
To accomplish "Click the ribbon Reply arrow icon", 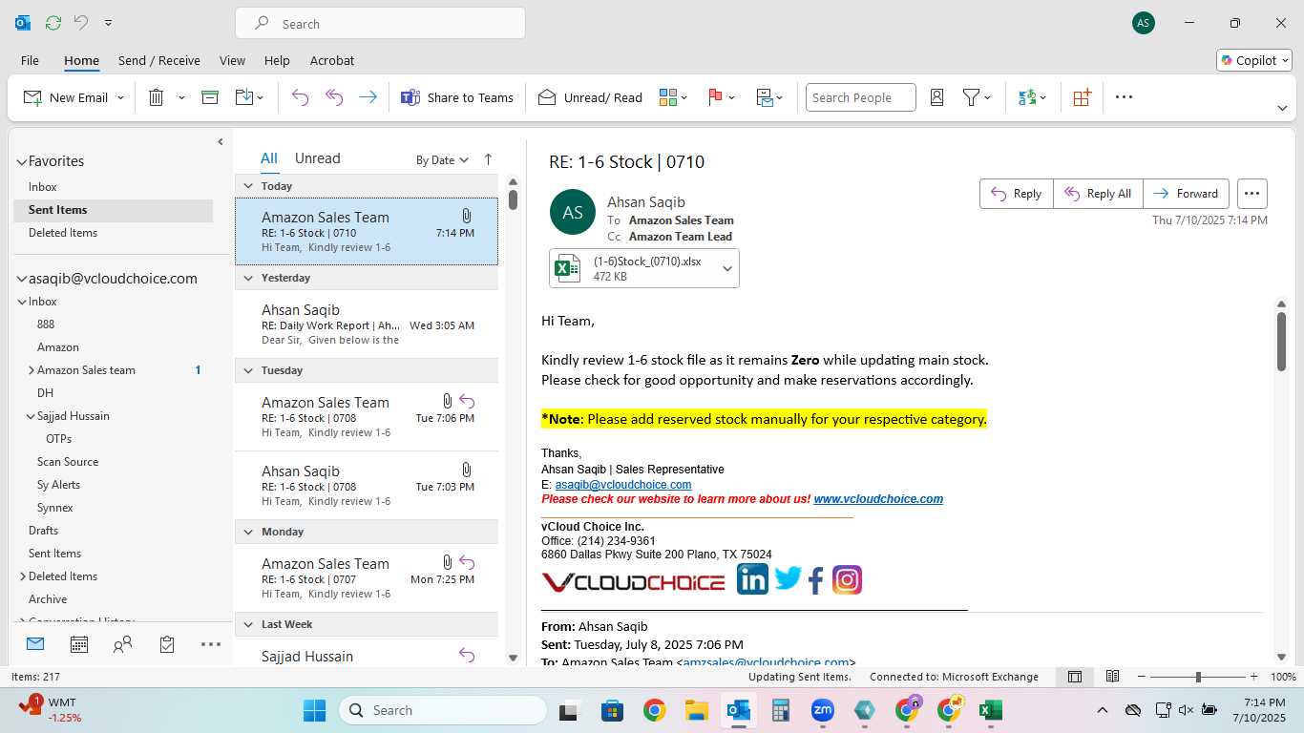I will pyautogui.click(x=300, y=97).
